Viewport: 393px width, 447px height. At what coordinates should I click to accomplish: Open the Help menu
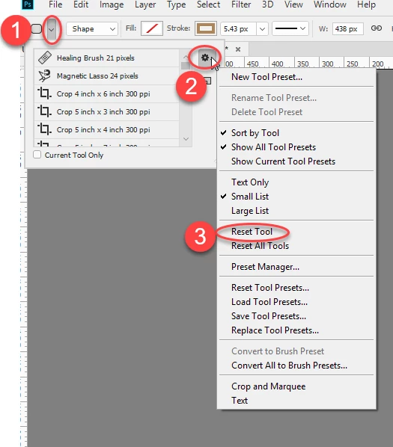point(367,4)
